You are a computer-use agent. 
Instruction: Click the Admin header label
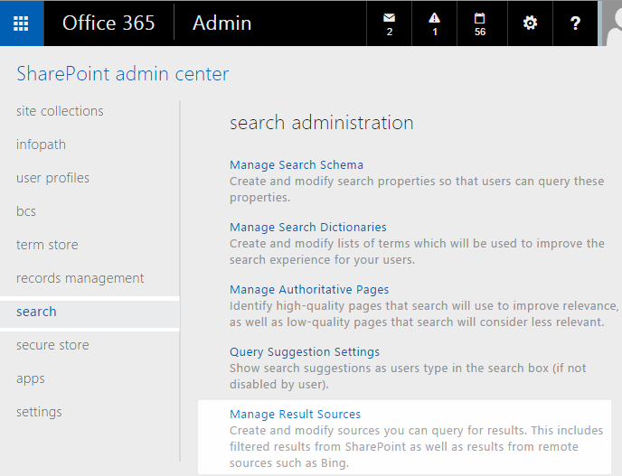(221, 23)
